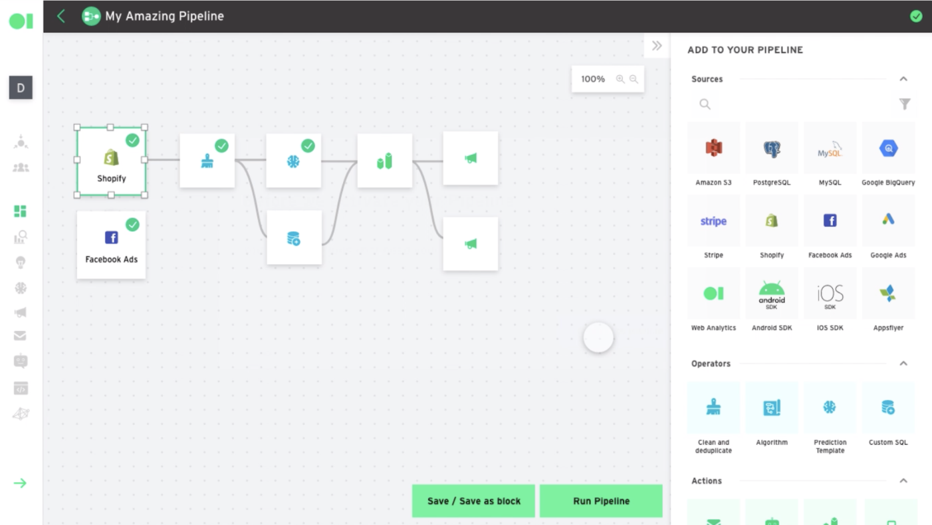Viewport: 932px width, 525px height.
Task: Click the zoom in magnifier
Action: click(620, 79)
